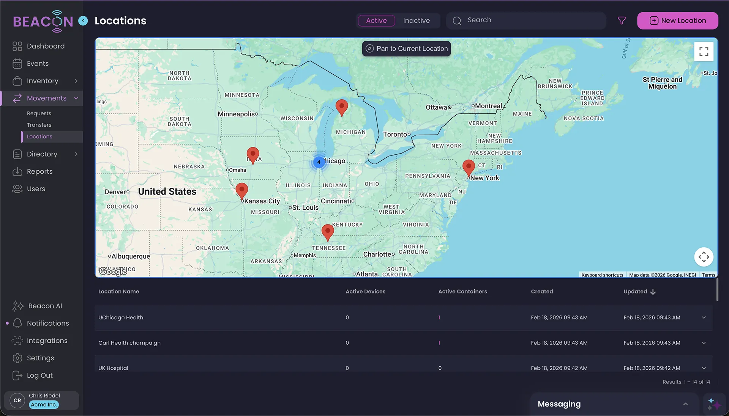
Task: Check Notifications in the sidebar
Action: 48,323
